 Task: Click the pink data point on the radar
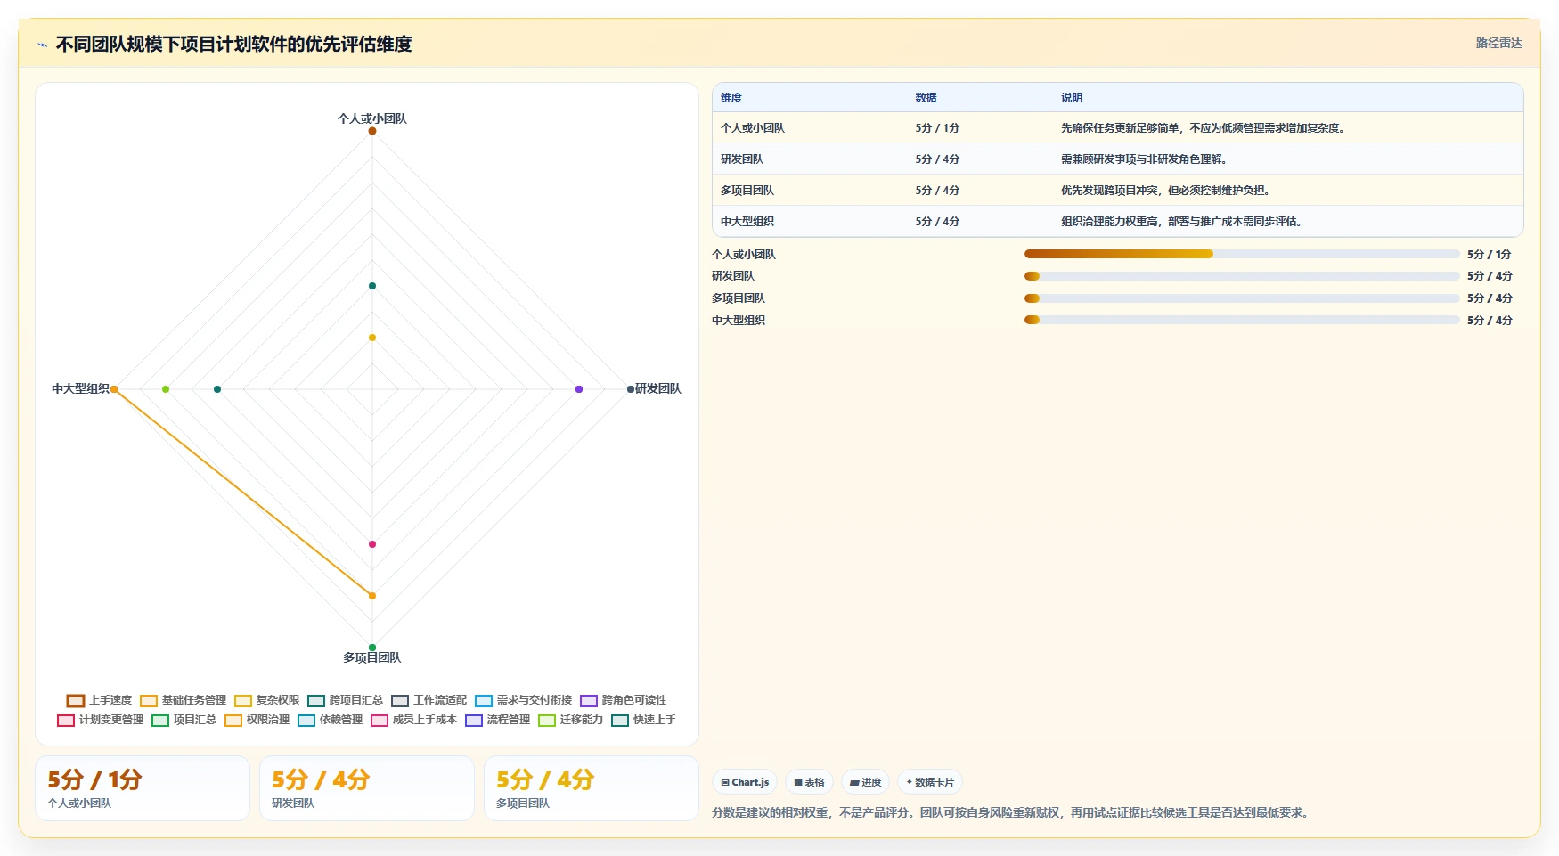[372, 544]
